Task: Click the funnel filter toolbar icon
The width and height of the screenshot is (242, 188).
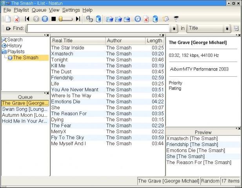Action: click(176, 19)
